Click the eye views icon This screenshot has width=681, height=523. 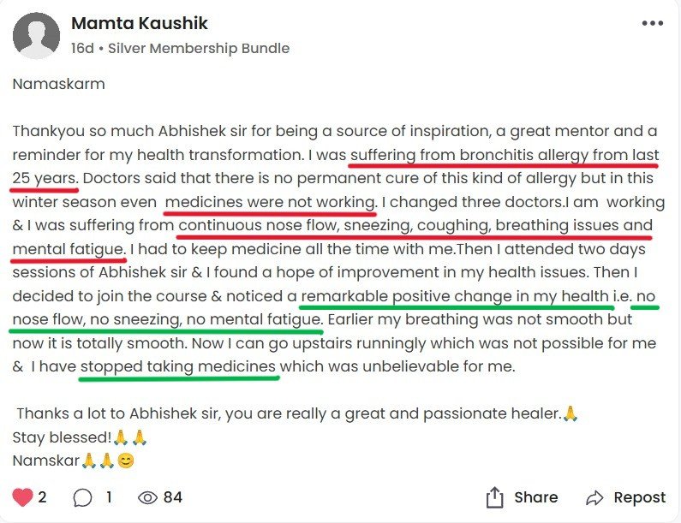[x=147, y=497]
